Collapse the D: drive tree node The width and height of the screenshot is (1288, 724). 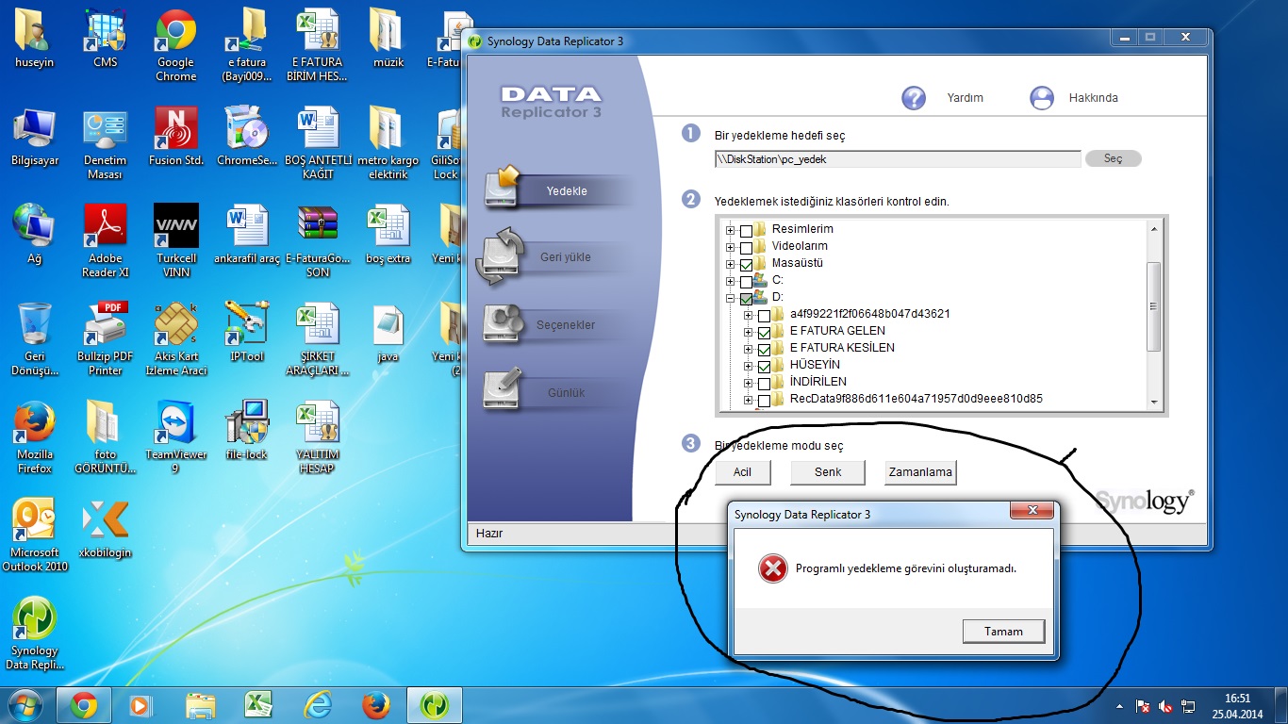click(x=730, y=298)
